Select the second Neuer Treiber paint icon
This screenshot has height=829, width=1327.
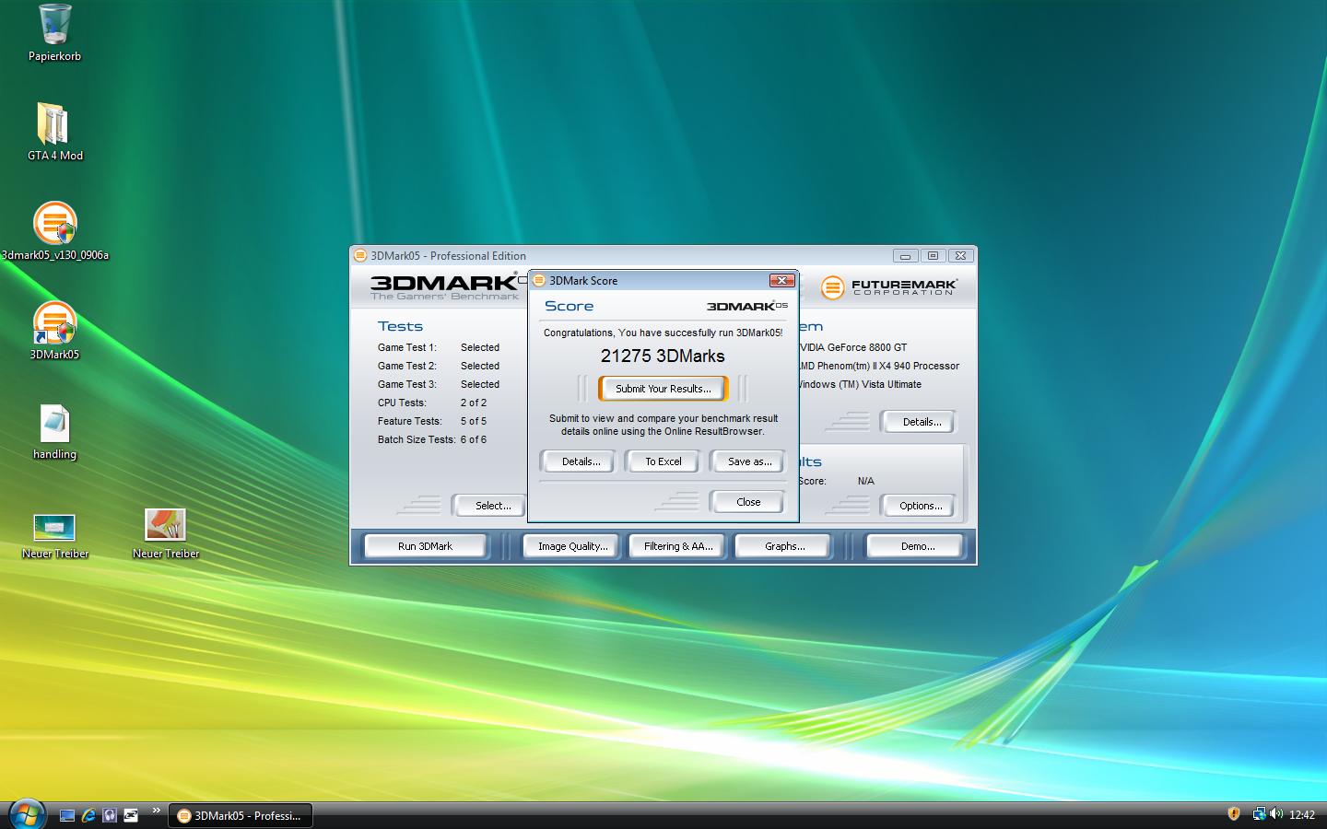(x=166, y=534)
